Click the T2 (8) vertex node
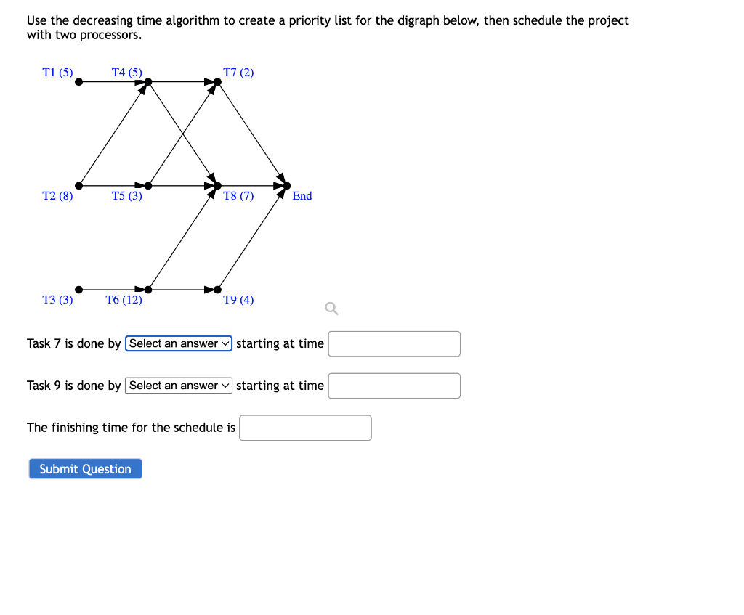The height and width of the screenshot is (615, 744). click(80, 185)
